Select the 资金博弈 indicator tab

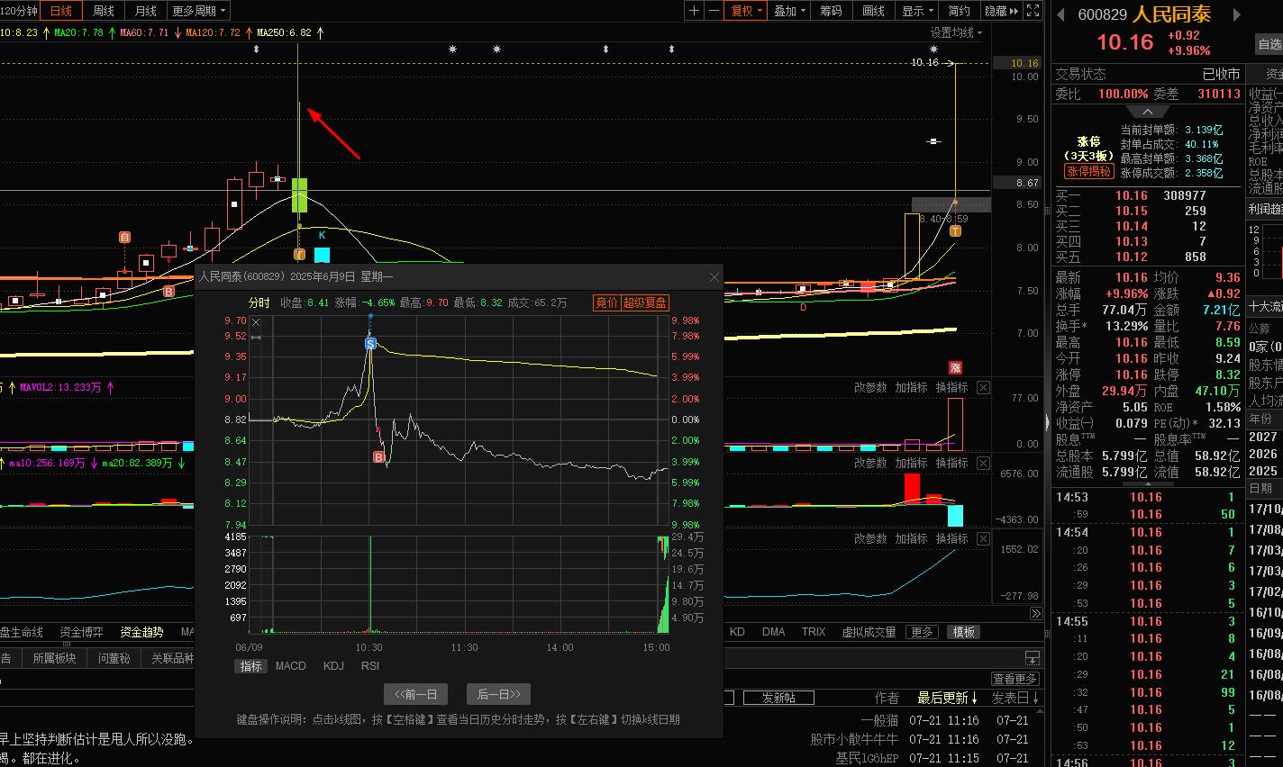coord(81,632)
